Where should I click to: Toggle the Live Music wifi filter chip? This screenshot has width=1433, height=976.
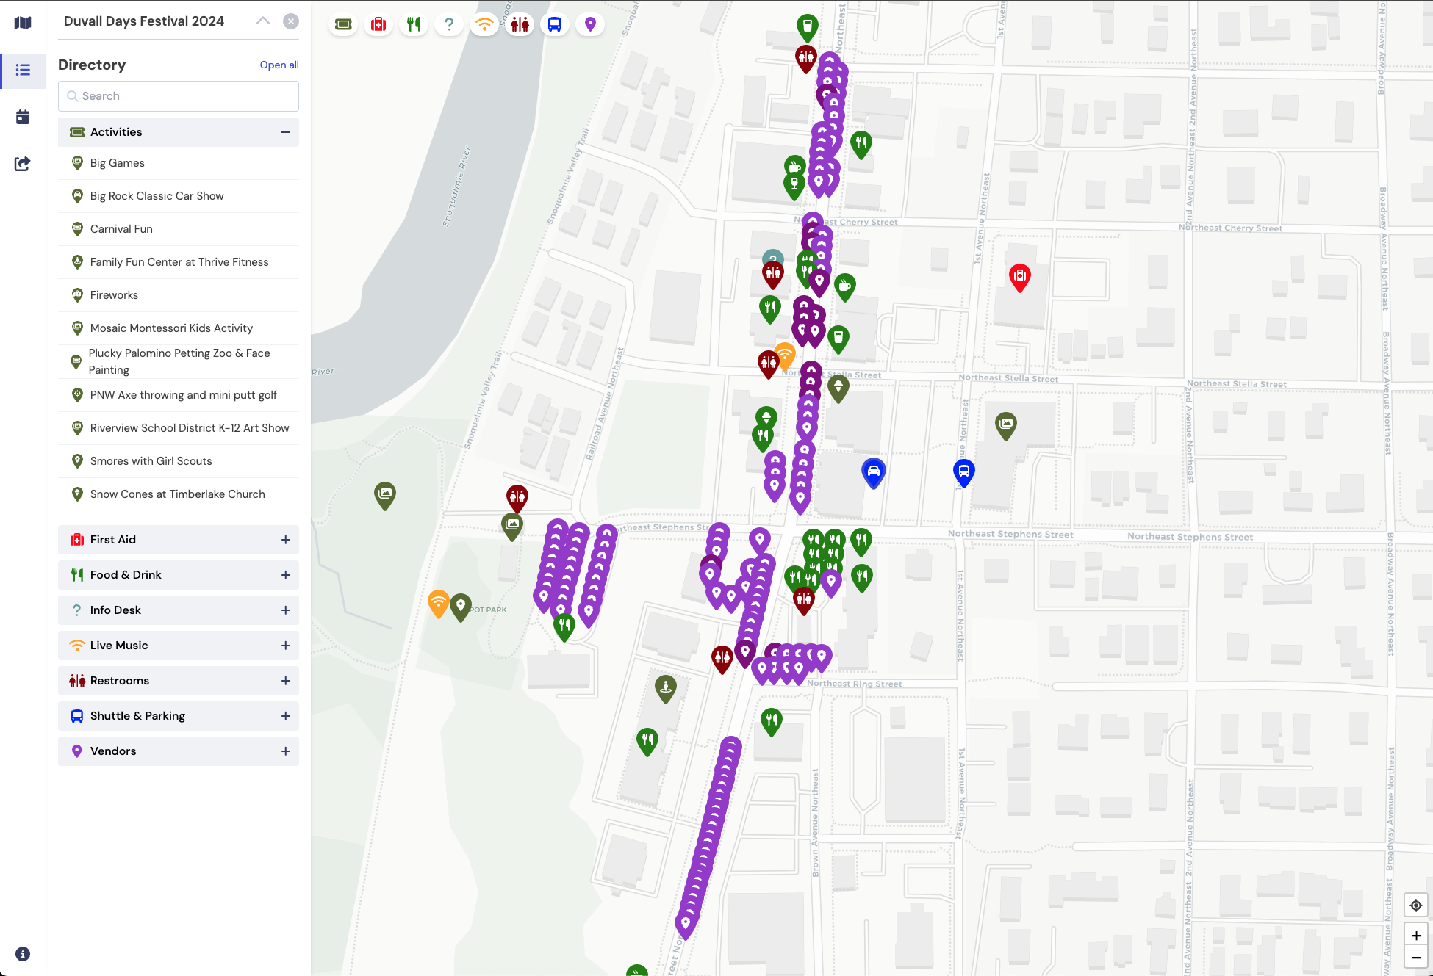[x=484, y=24]
